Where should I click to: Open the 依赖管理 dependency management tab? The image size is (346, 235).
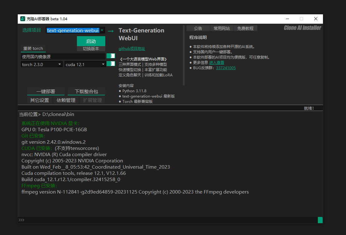pos(66,100)
